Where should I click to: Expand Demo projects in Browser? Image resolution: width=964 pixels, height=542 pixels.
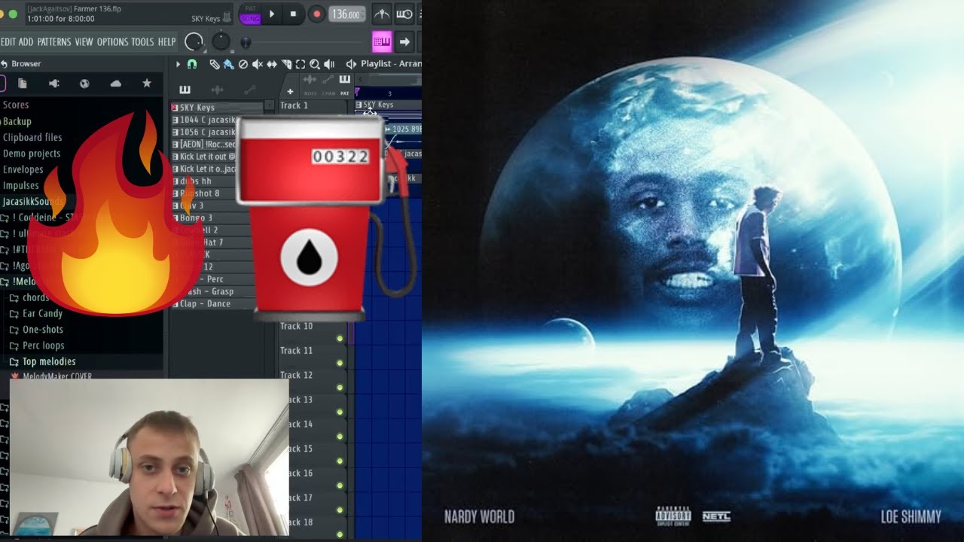pos(32,153)
